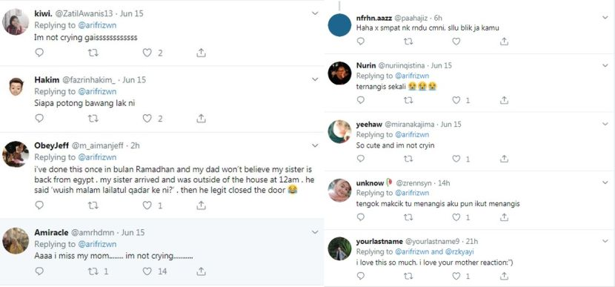
Task: Expand options menu for ObeyJeff's tweet
Action: coord(315,145)
